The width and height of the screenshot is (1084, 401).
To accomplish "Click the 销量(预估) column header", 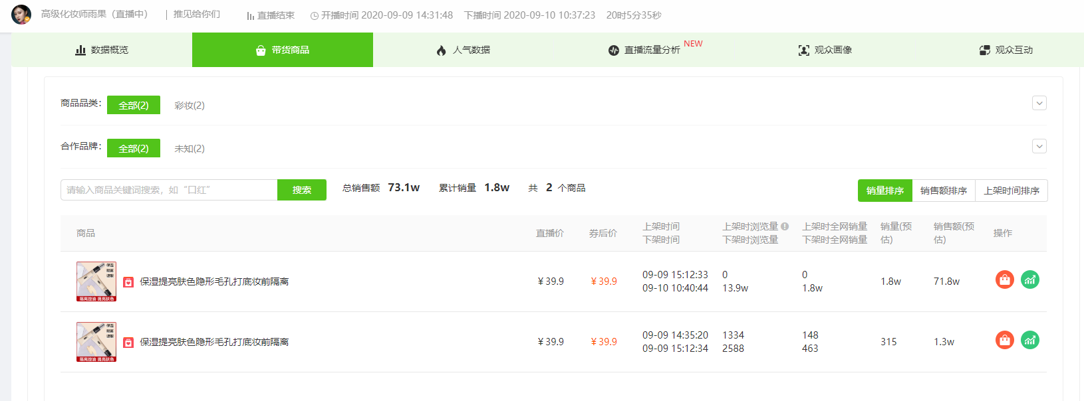I will coord(896,233).
